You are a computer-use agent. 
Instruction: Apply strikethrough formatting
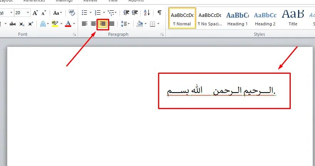(x=13, y=24)
